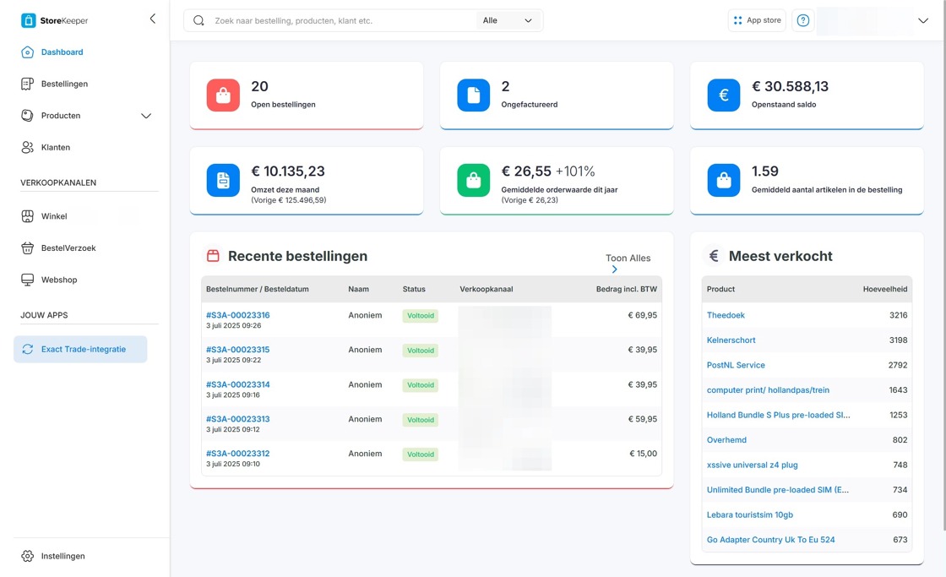Click the euro icon next to Meest verkocht
The width and height of the screenshot is (946, 577).
coord(714,256)
